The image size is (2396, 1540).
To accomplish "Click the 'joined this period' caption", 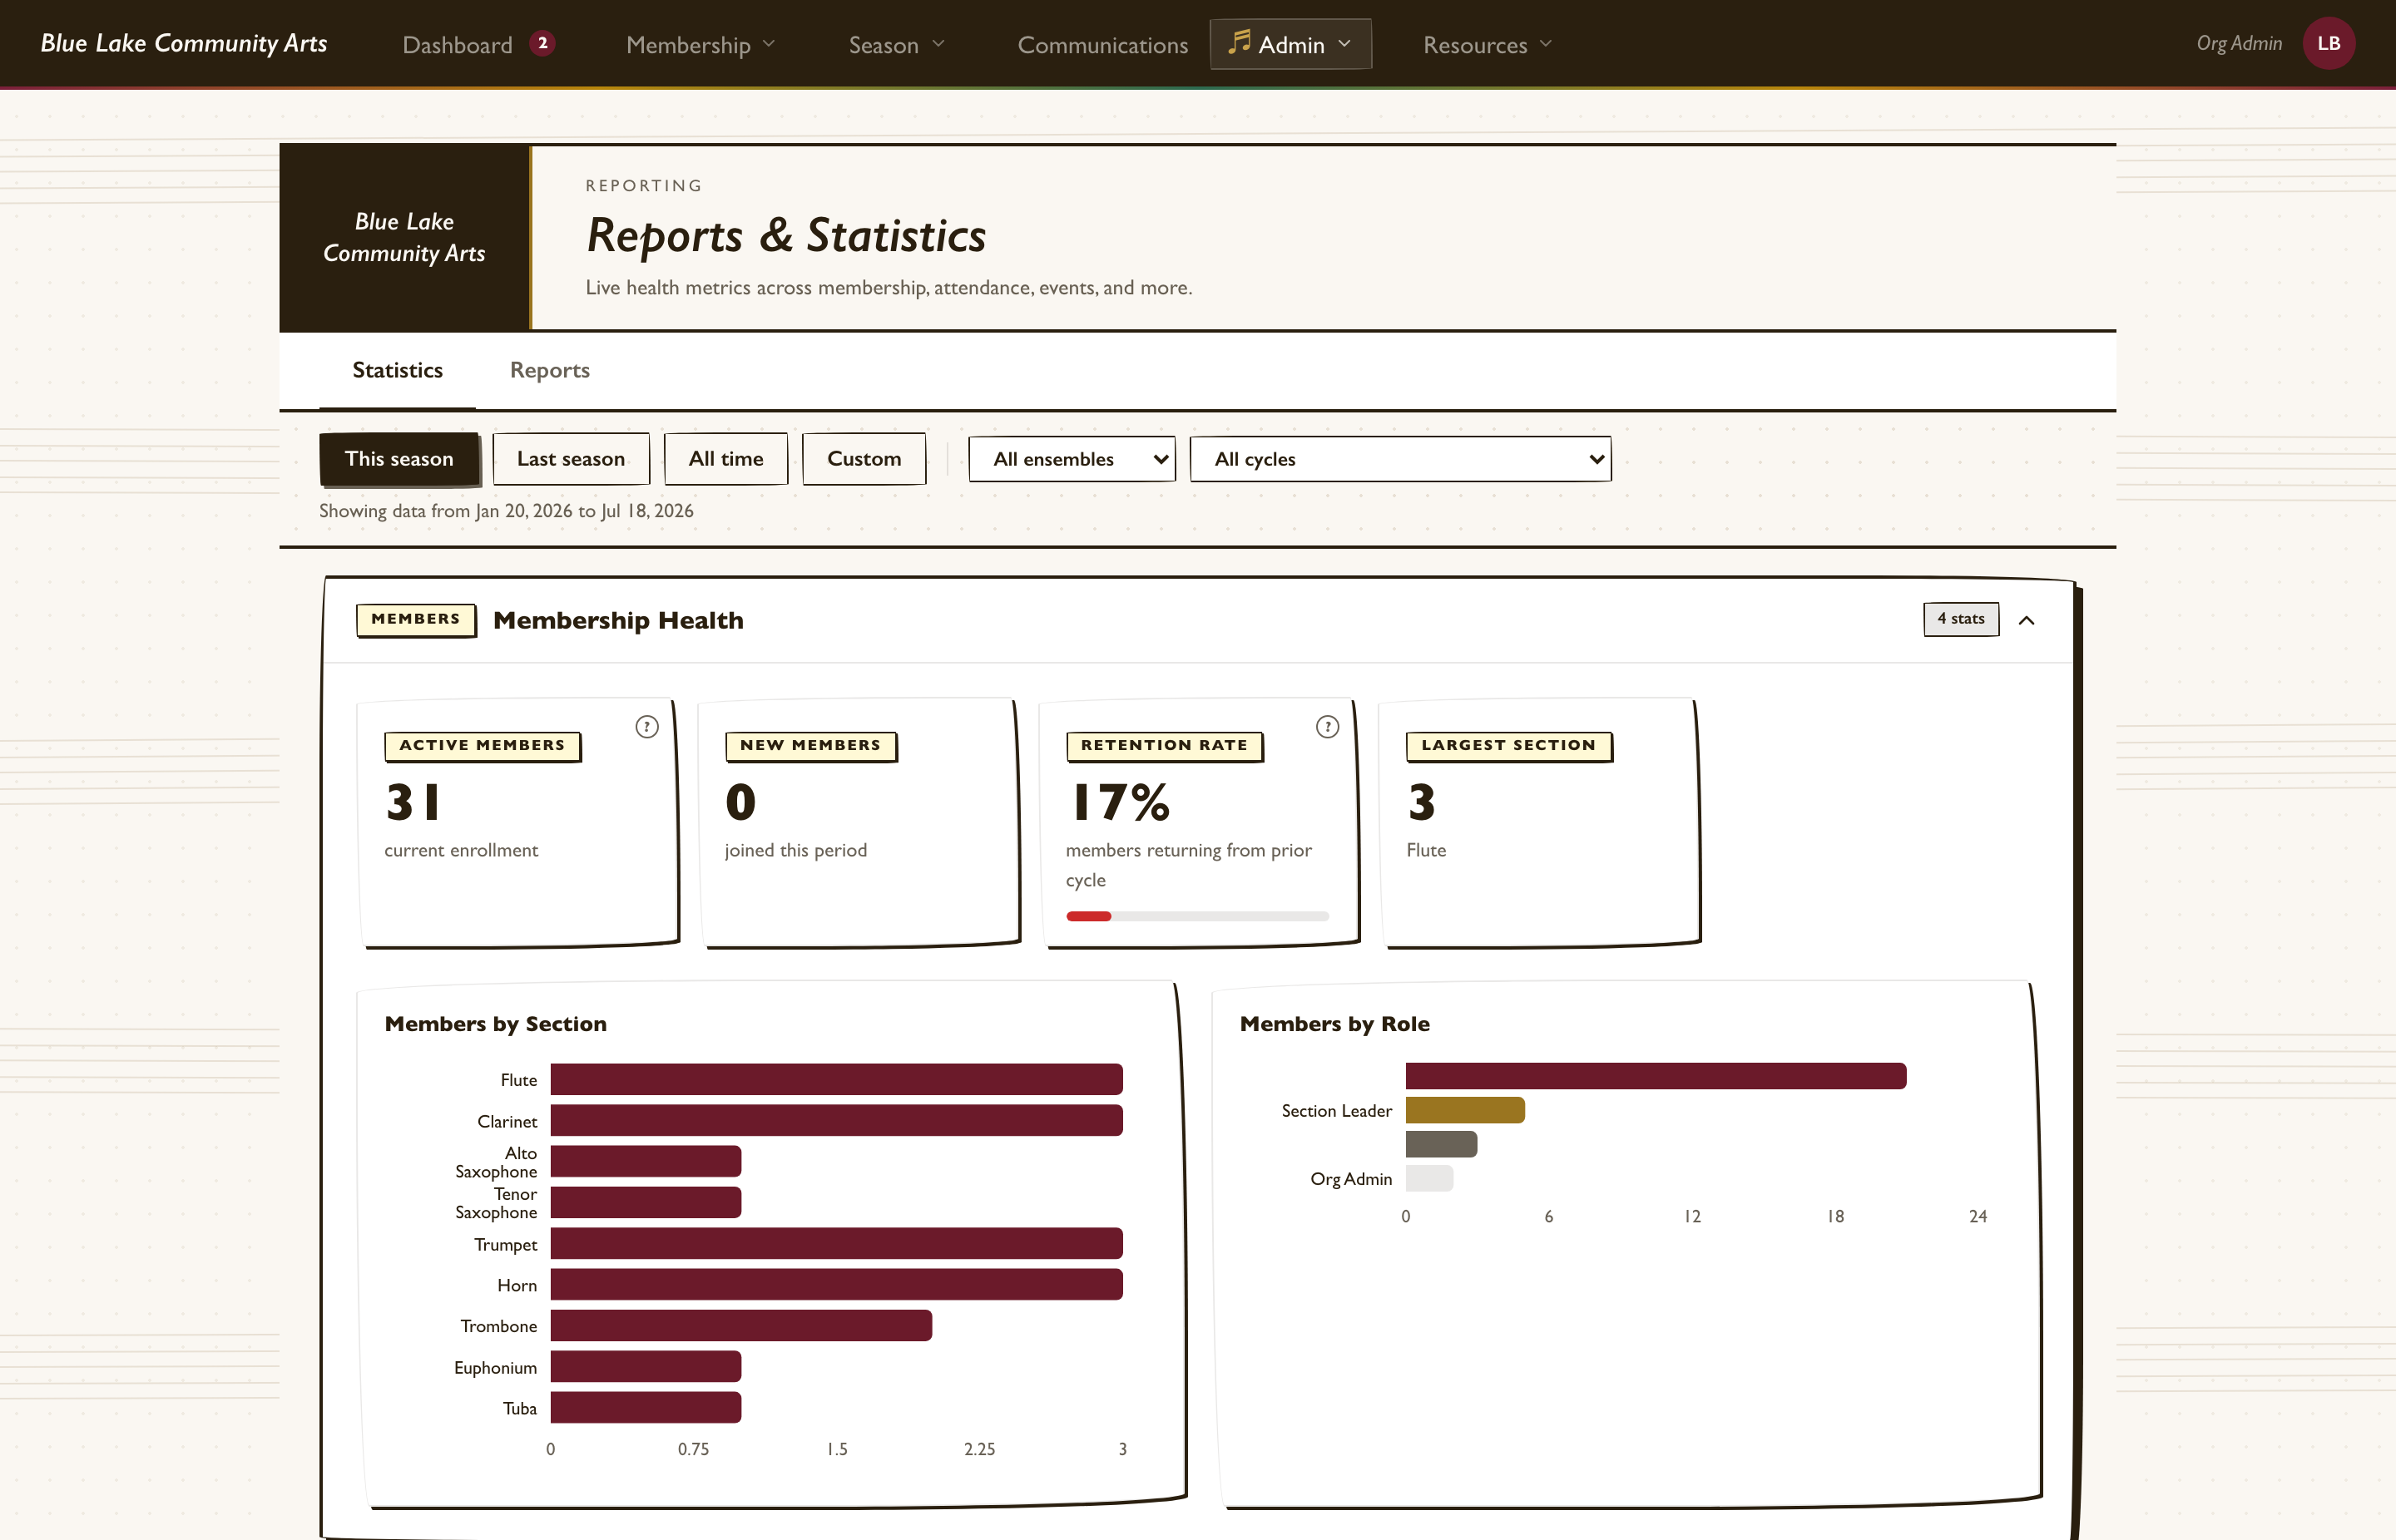I will [x=795, y=851].
